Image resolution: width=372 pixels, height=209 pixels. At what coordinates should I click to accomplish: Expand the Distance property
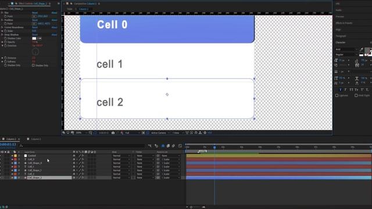tap(2, 58)
